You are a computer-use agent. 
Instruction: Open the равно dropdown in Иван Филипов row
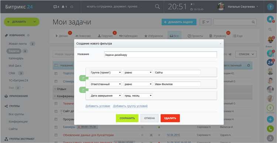[138, 84]
